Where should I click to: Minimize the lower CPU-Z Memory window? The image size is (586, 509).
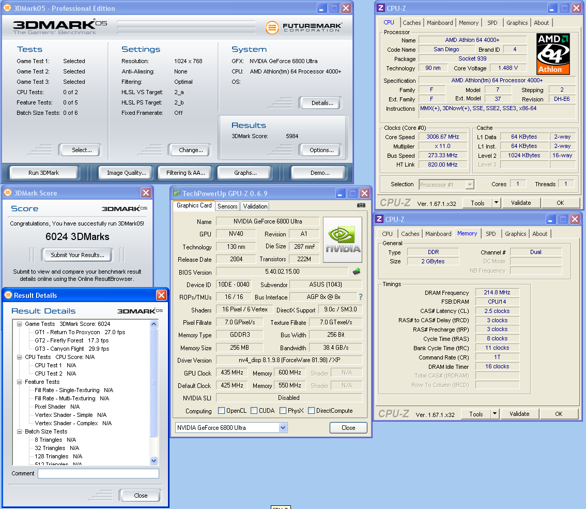pos(551,219)
